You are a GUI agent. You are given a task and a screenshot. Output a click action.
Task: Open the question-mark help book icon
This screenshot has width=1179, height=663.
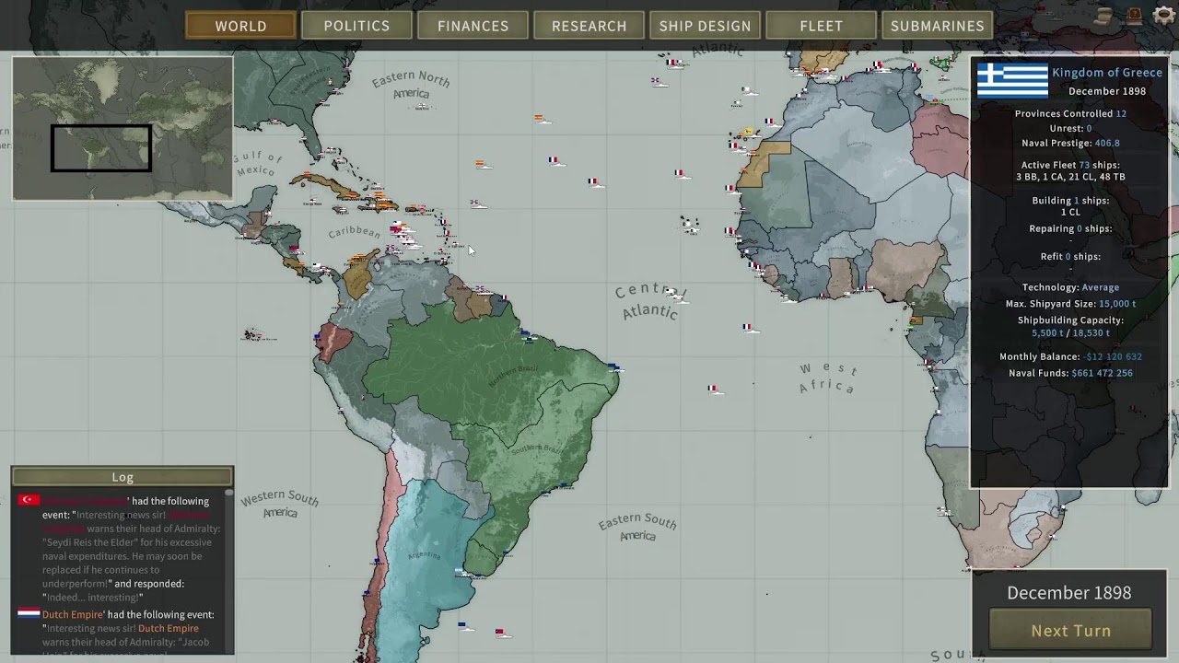[1135, 16]
